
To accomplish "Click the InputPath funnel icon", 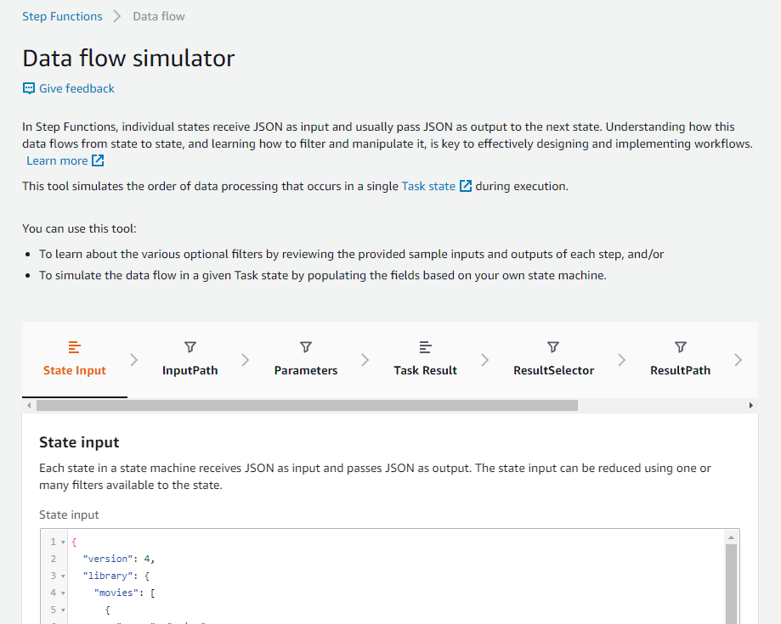I will (x=190, y=347).
